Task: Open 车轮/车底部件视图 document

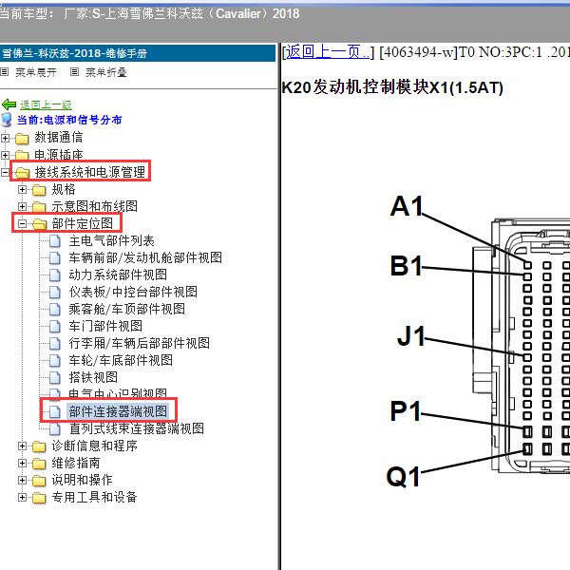Action: pos(121,360)
